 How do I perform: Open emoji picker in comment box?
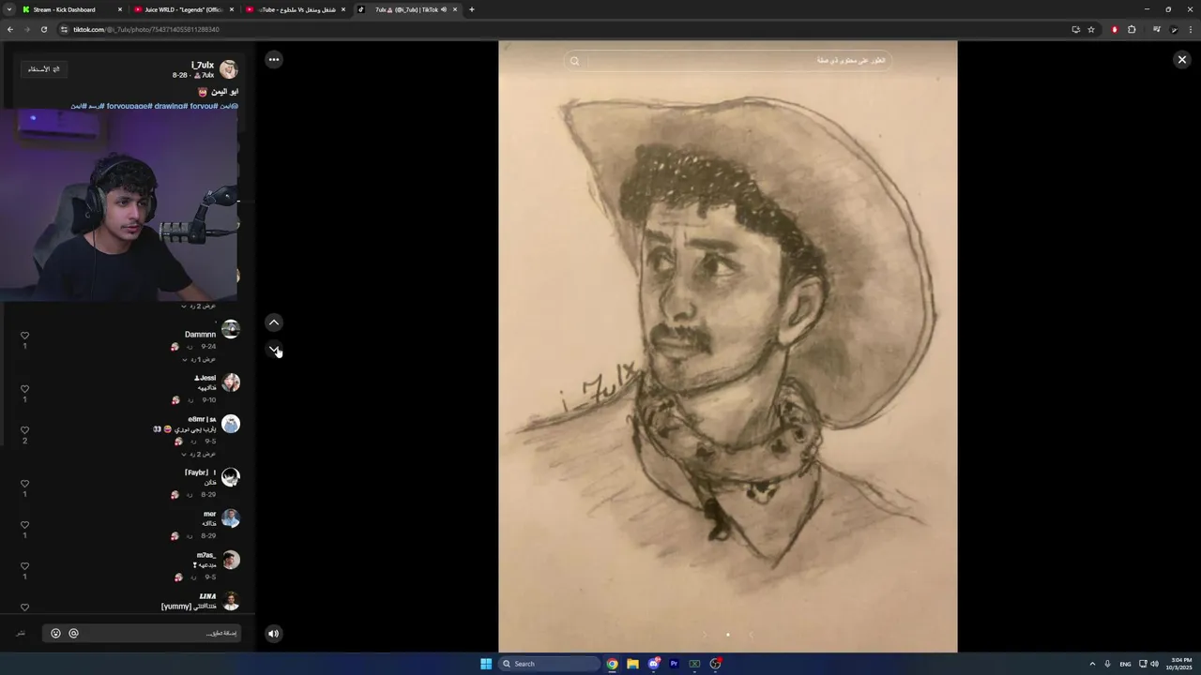[55, 634]
